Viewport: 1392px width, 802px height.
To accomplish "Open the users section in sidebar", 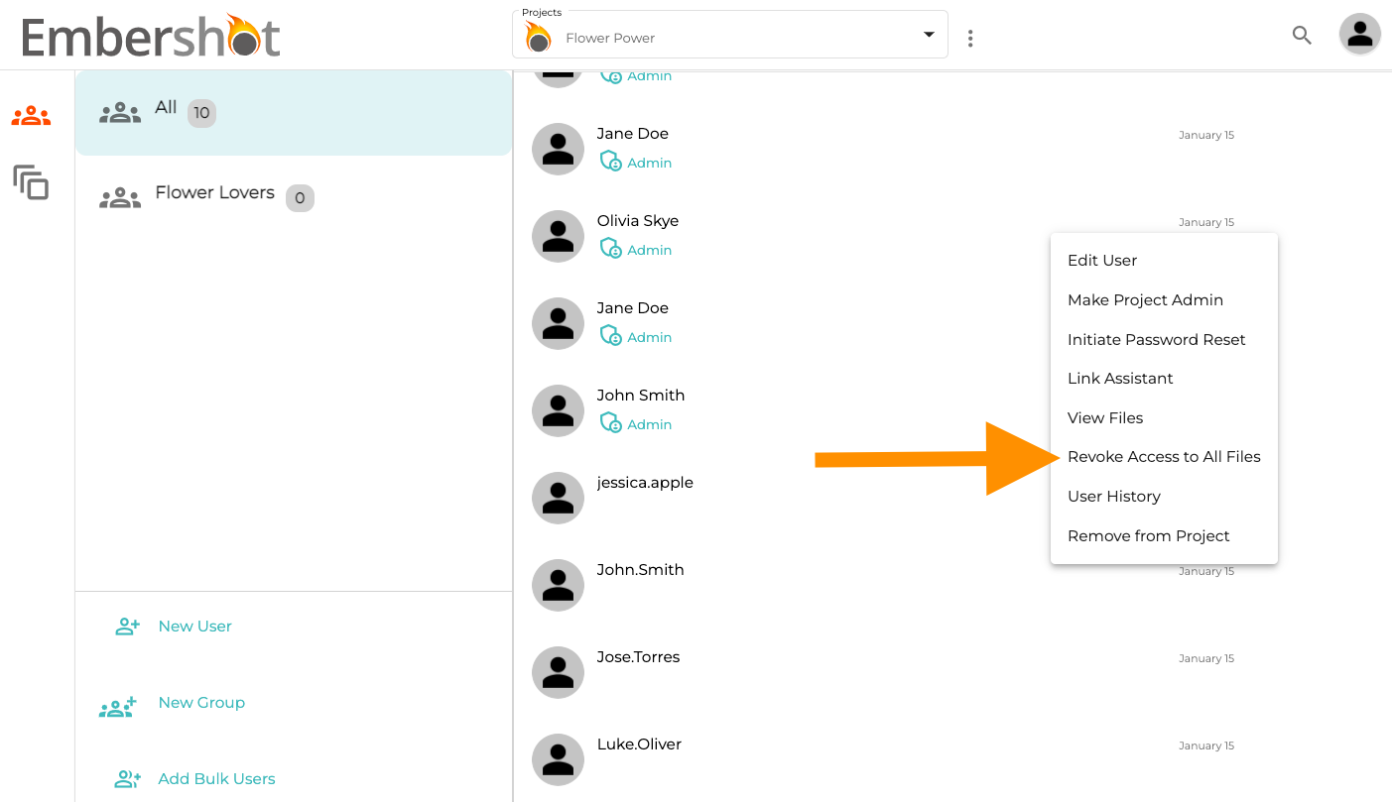I will [x=31, y=116].
